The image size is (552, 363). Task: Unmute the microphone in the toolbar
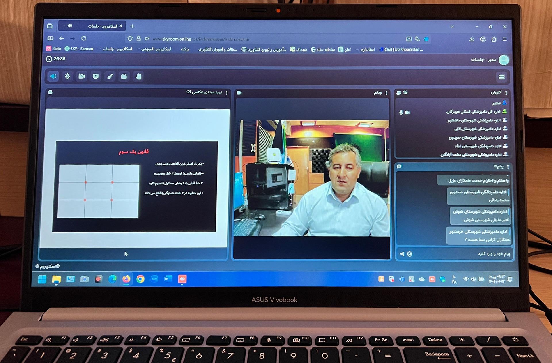[67, 77]
